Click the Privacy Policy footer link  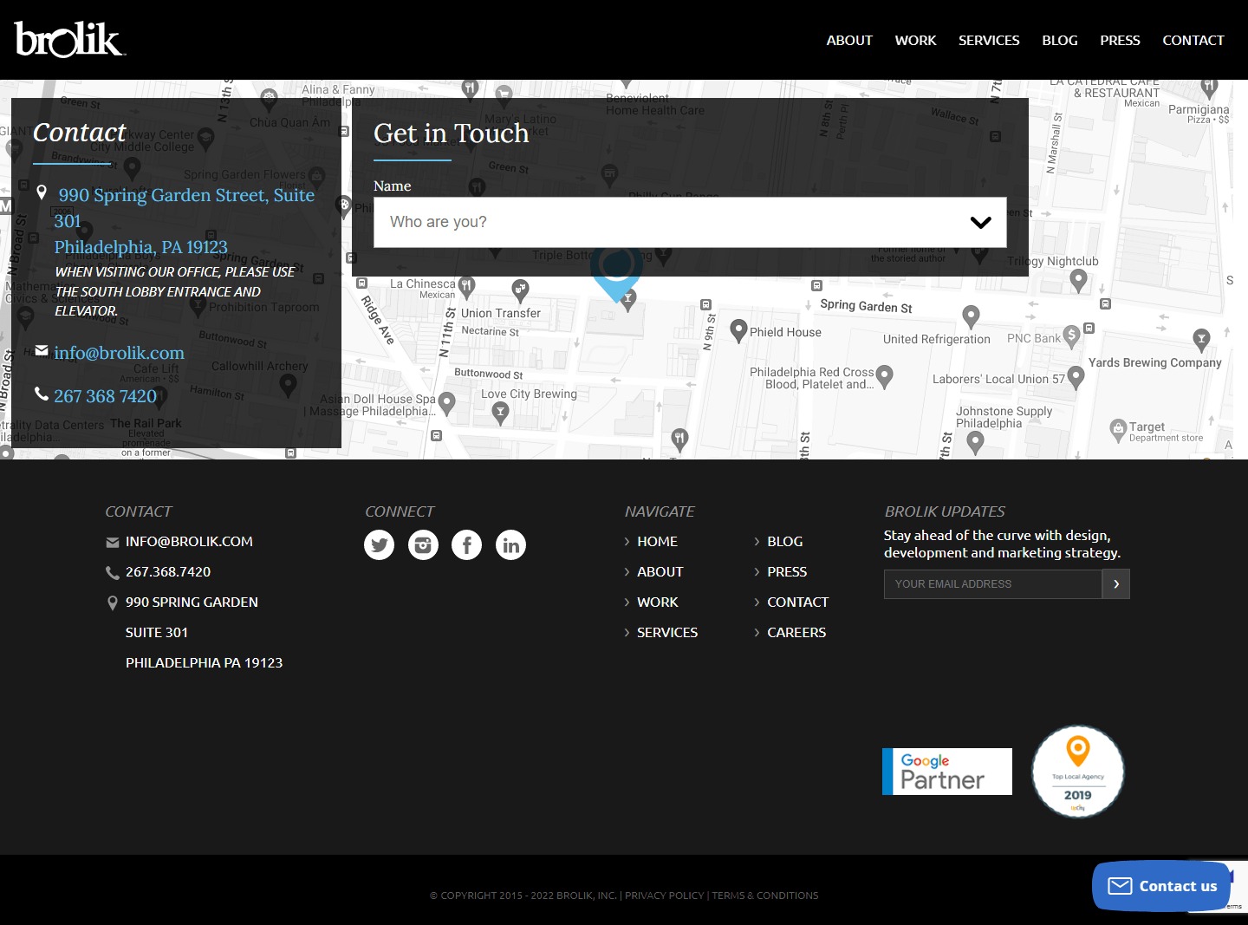(x=664, y=896)
